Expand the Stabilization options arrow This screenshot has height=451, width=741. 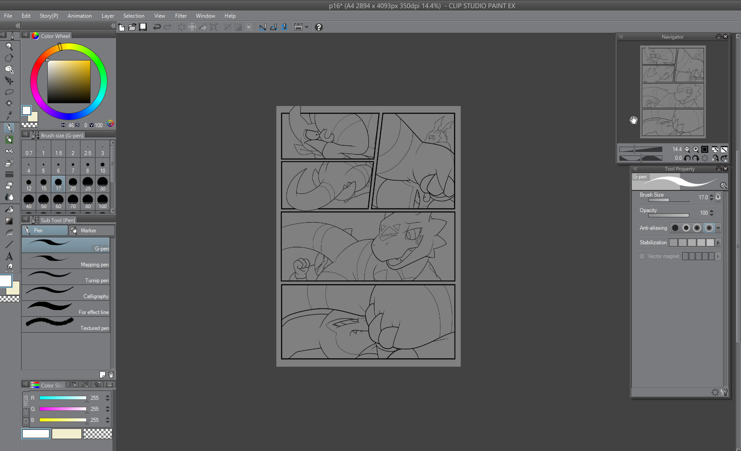[x=718, y=243]
